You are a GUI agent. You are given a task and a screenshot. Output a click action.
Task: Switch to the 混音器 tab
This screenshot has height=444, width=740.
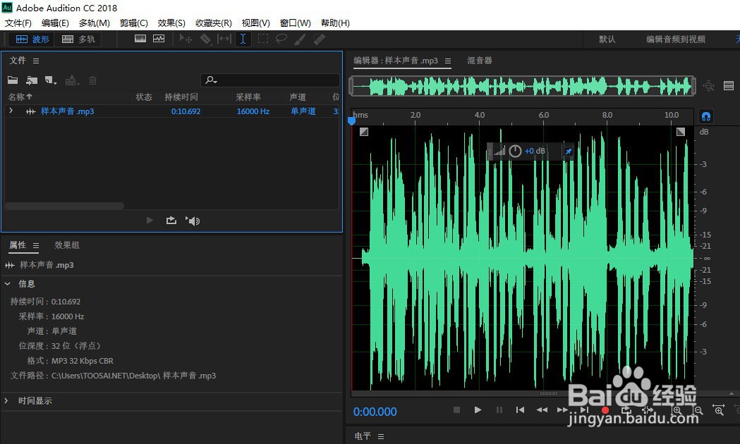click(x=480, y=61)
